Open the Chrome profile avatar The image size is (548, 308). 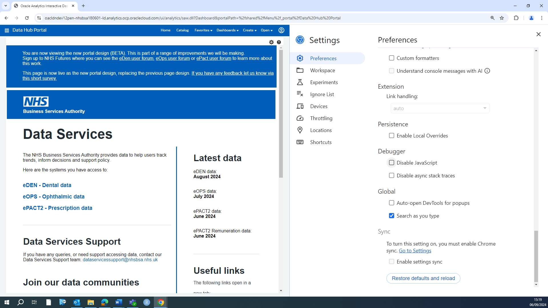coord(531,18)
